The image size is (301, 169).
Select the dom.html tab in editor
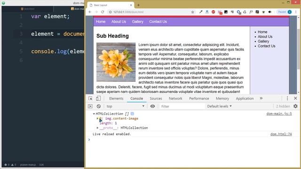28,9
